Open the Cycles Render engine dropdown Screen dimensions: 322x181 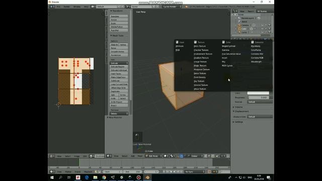[172, 7]
